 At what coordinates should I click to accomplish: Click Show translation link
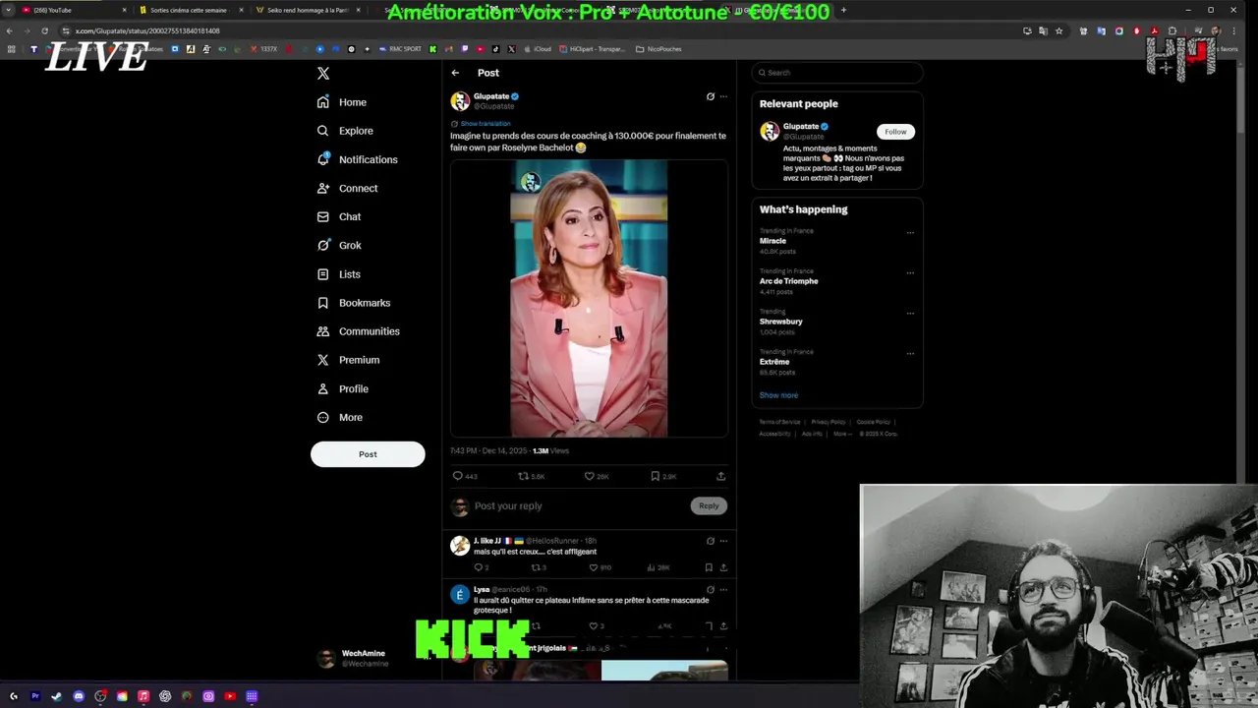[x=485, y=124]
